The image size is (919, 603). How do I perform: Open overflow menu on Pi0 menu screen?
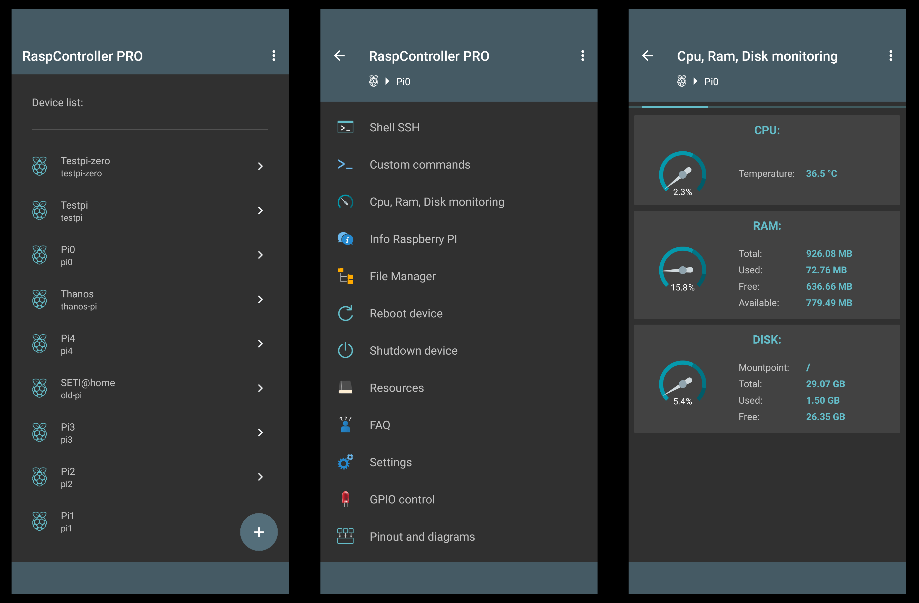point(583,56)
